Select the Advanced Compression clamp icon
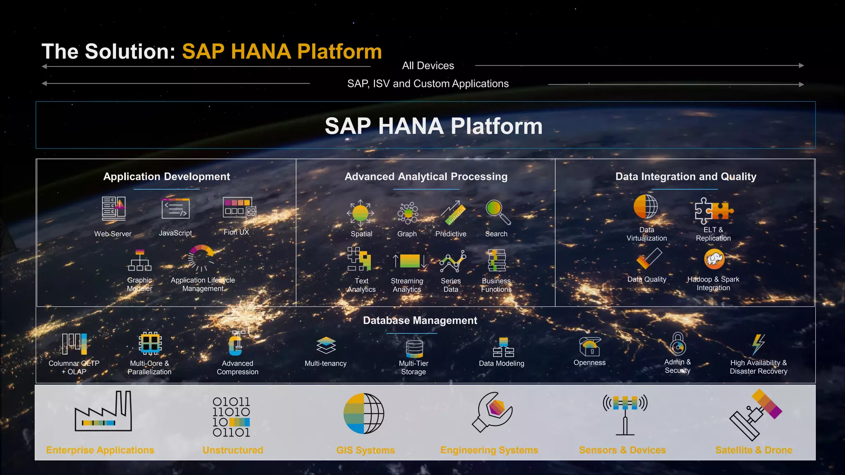Screen dimensions: 845x475 pos(236,343)
